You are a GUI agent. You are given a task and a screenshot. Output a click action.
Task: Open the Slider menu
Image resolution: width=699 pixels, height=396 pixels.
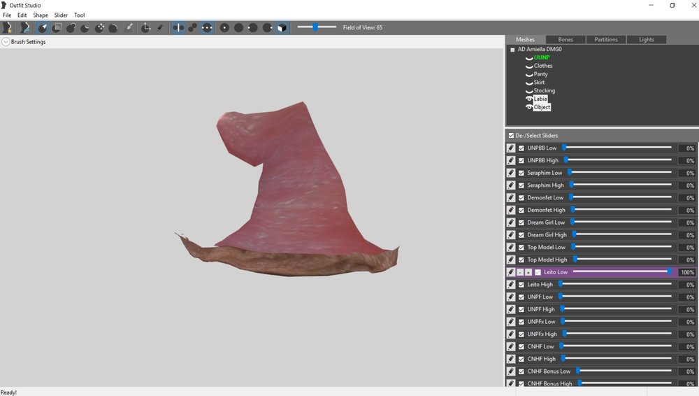[x=61, y=15]
